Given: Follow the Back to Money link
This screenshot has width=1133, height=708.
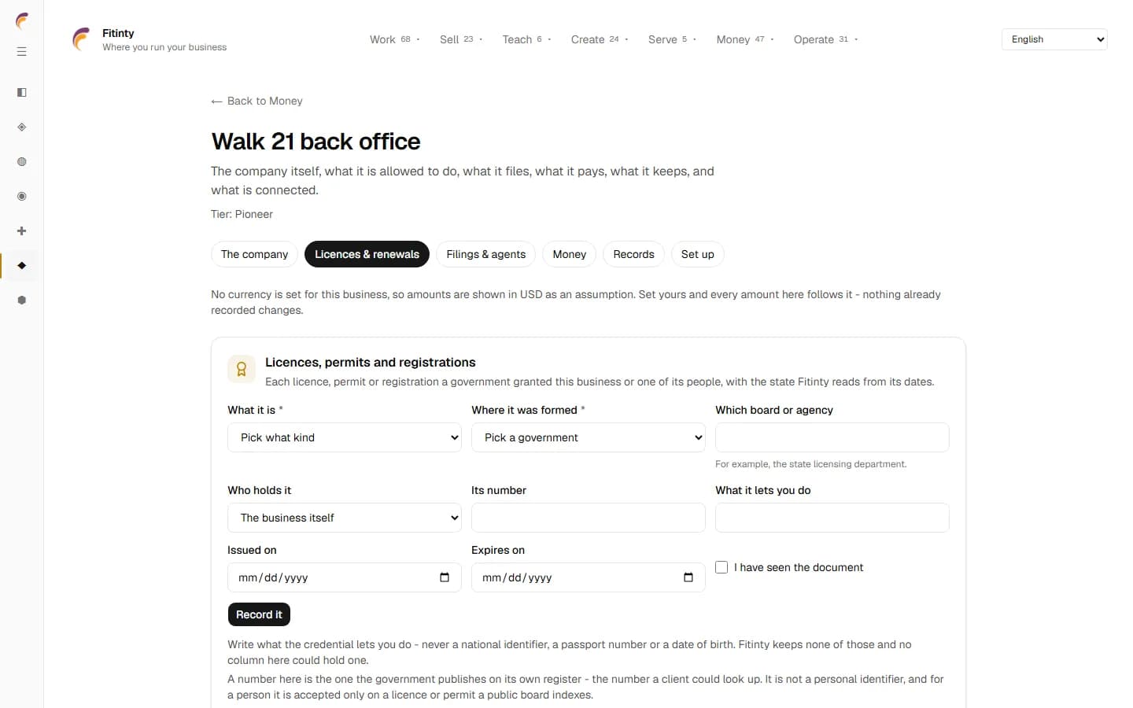Looking at the screenshot, I should 256,101.
